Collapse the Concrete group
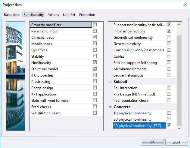 tap(110, 107)
